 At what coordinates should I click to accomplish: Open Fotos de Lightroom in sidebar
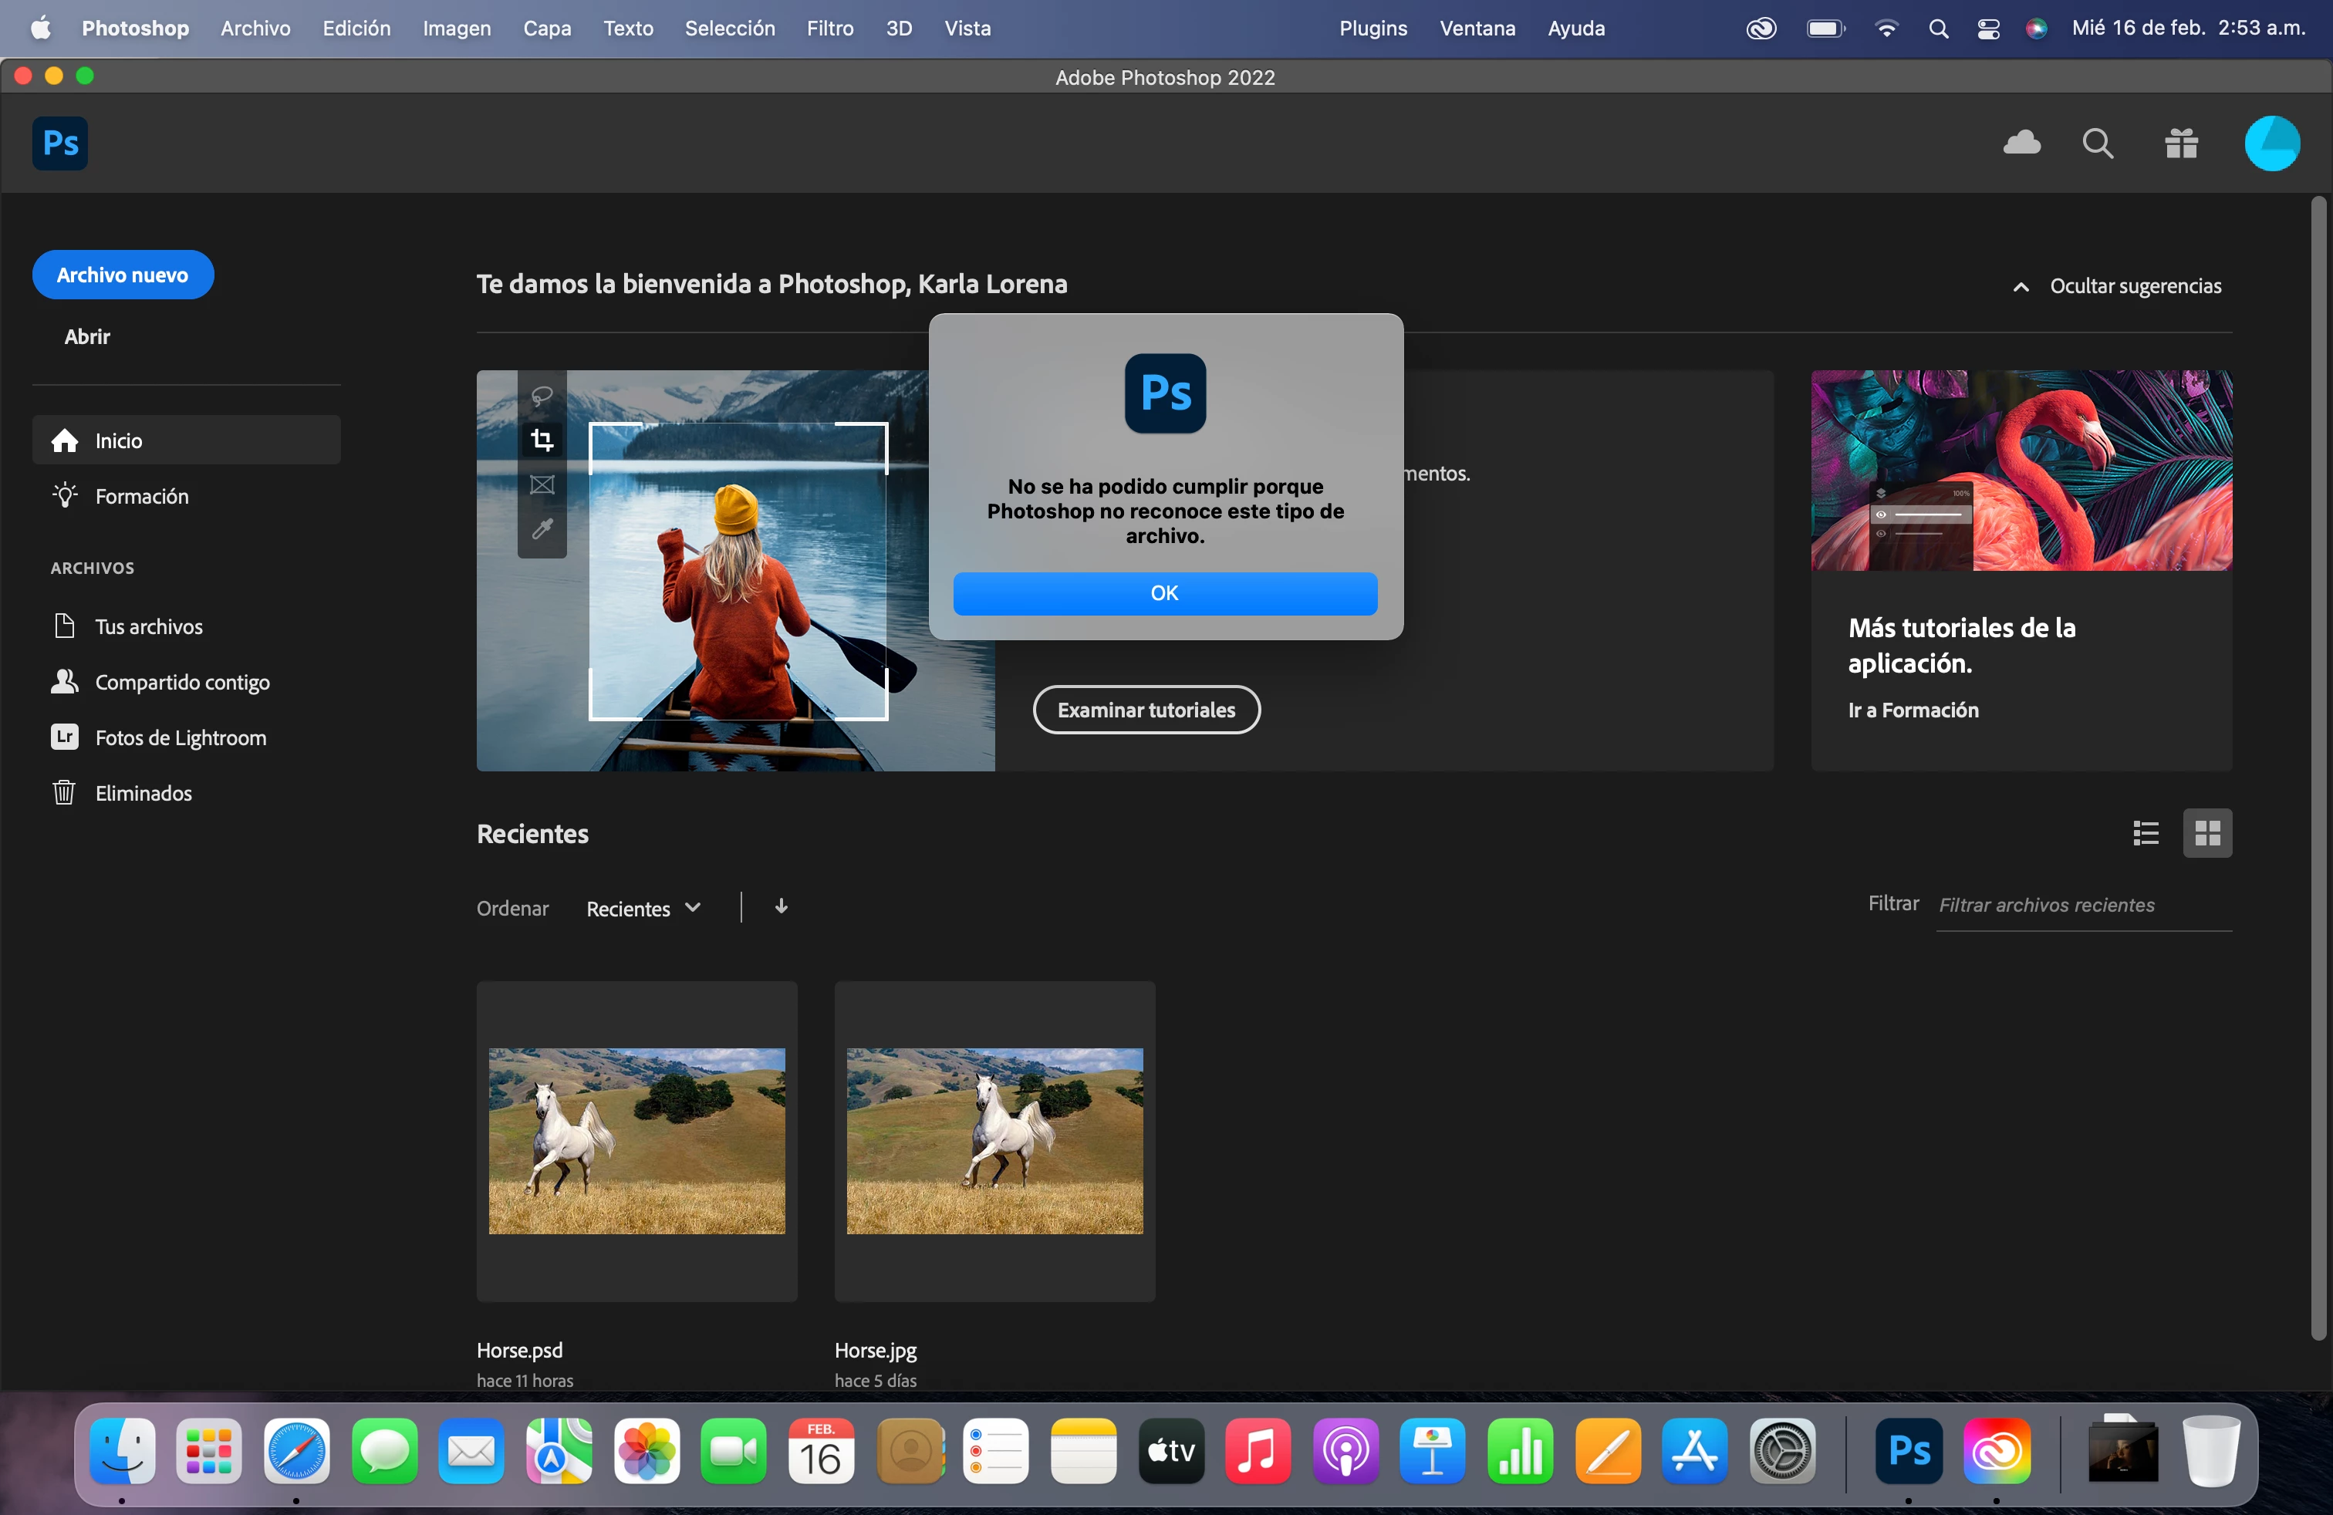pos(180,737)
